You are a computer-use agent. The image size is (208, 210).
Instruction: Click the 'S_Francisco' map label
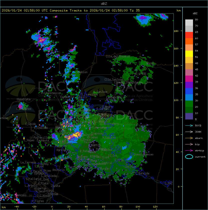tap(89, 95)
